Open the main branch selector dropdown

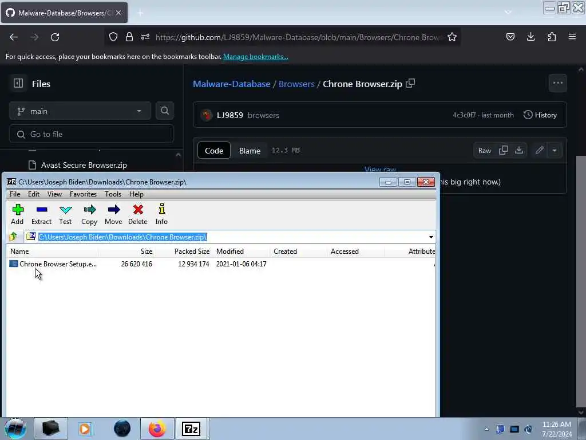[80, 111]
